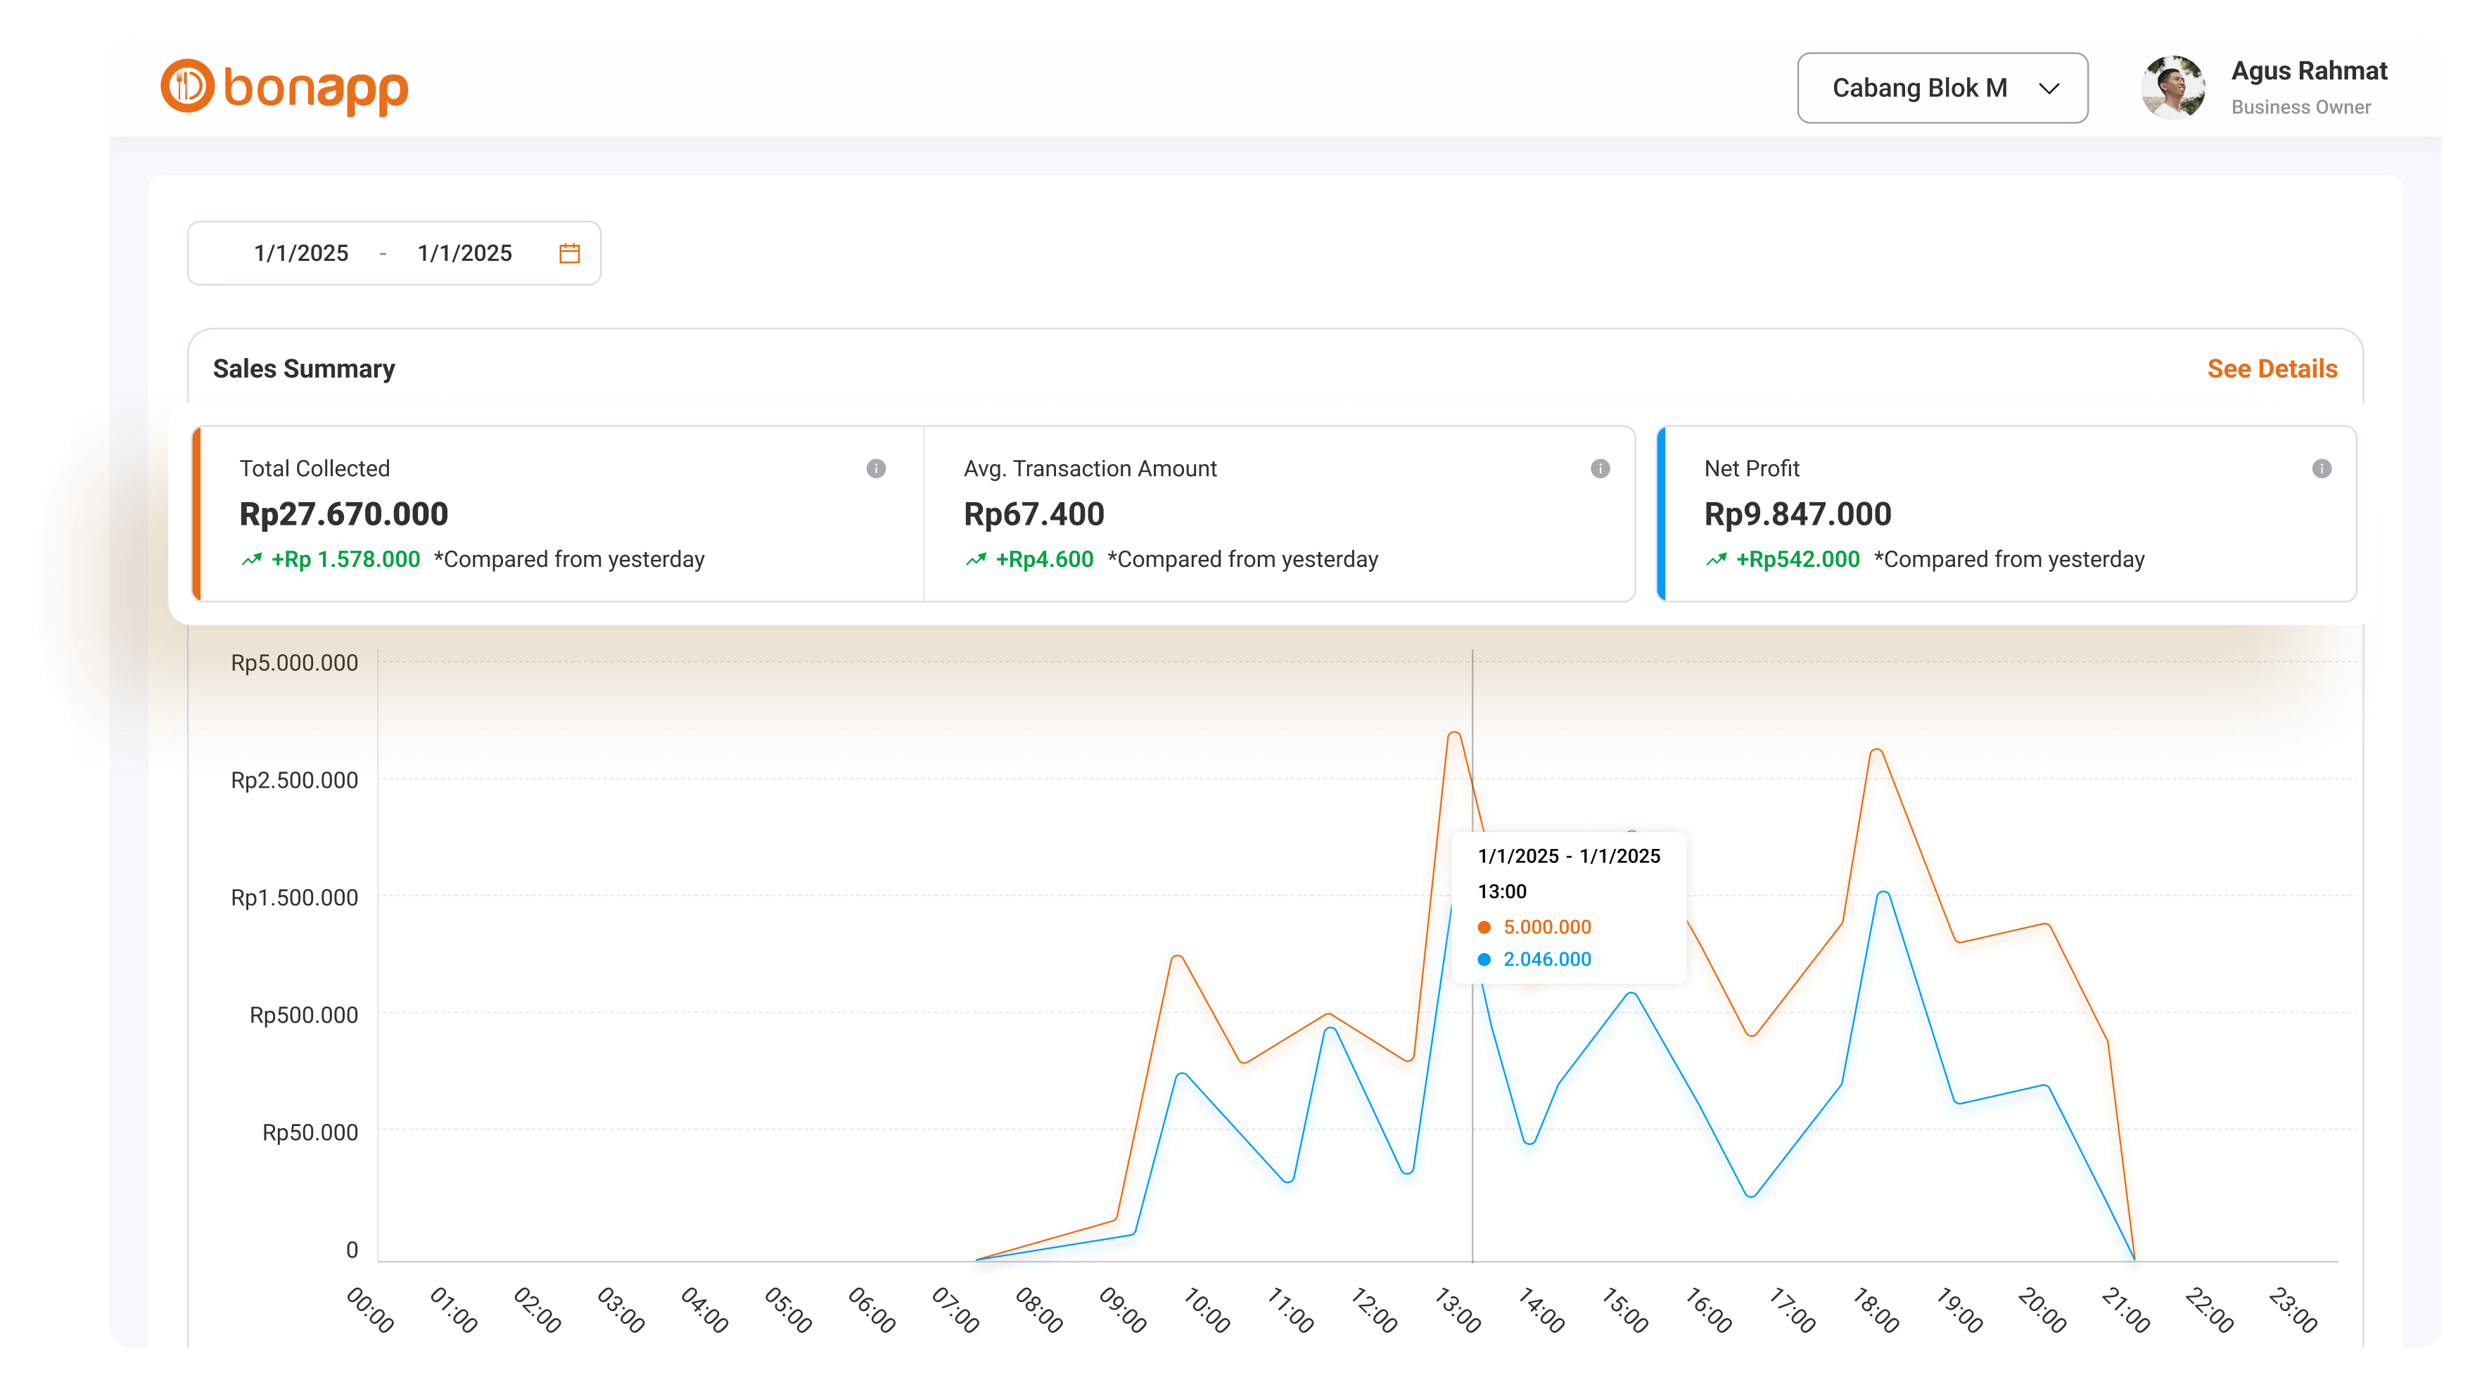This screenshot has height=1387, width=2482.
Task: Expand the Cabang Blok M dropdown
Action: tap(1942, 88)
